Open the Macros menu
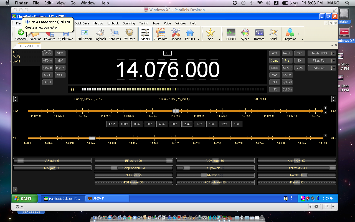The height and width of the screenshot is (222, 355). coord(98,23)
